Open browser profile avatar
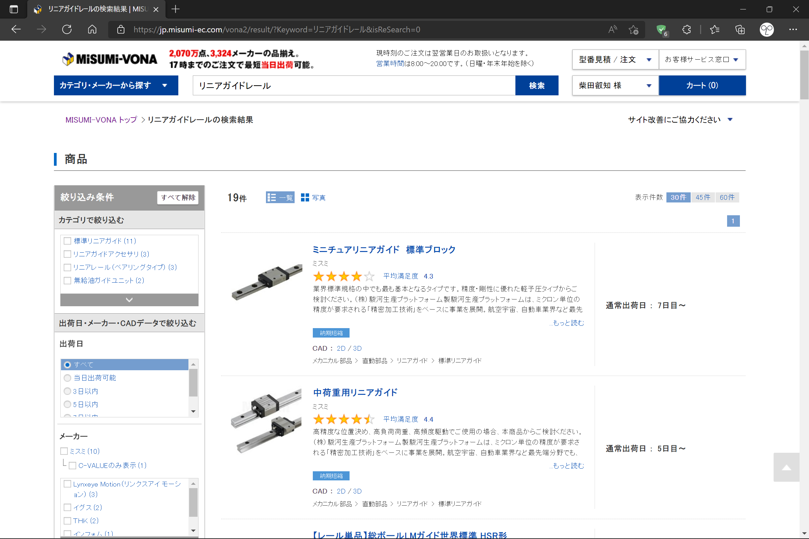809x539 pixels. [767, 30]
